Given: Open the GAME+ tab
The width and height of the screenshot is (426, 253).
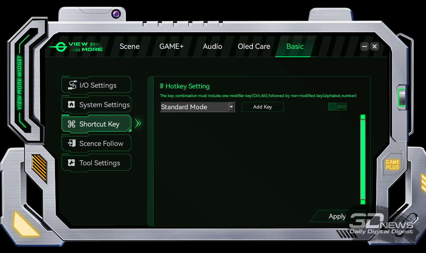Looking at the screenshot, I should click(171, 46).
